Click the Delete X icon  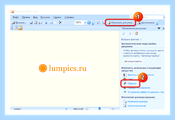[x=60, y=22]
